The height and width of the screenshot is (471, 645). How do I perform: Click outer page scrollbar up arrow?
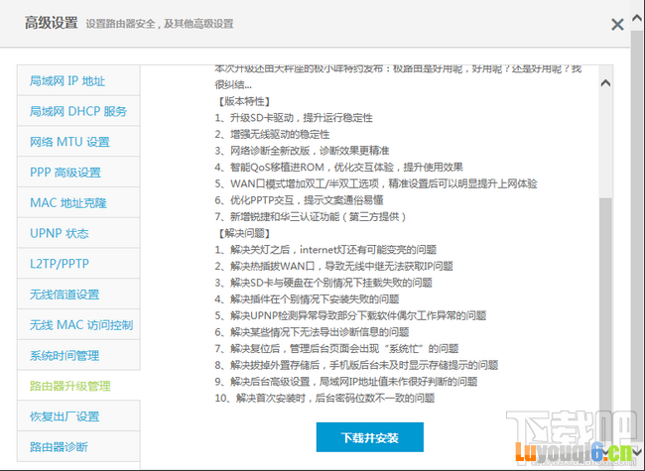637,18
